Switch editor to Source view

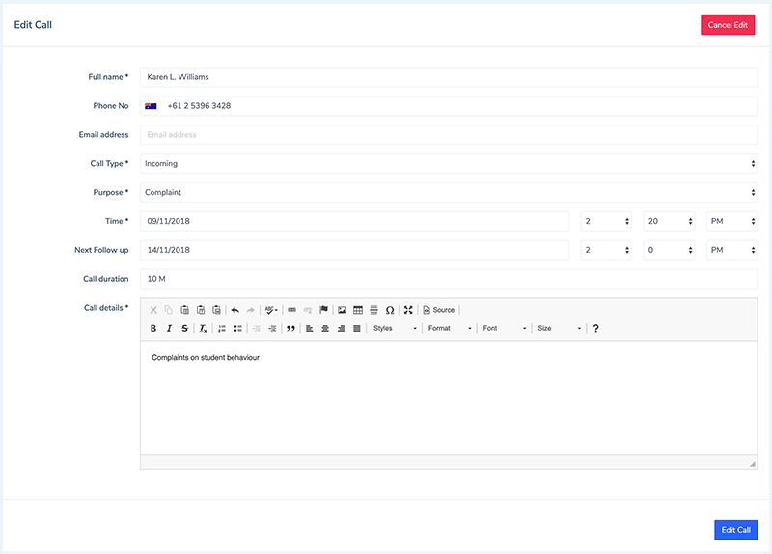point(439,310)
